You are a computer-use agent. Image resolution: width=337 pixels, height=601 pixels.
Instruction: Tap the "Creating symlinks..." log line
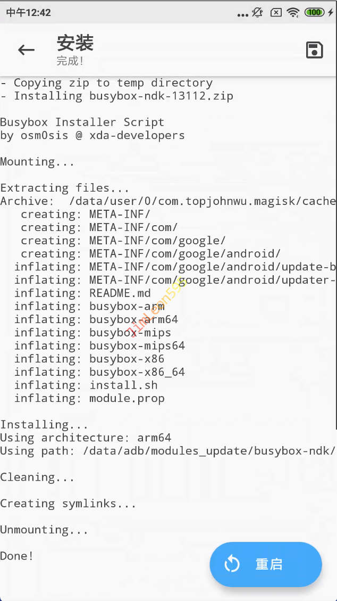[x=68, y=504]
